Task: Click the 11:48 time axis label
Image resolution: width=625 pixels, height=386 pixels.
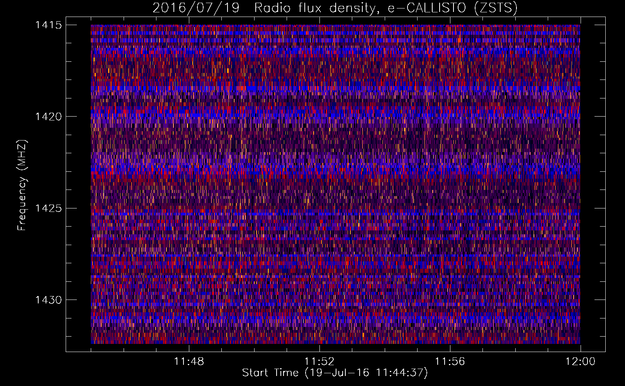Action: tap(189, 362)
